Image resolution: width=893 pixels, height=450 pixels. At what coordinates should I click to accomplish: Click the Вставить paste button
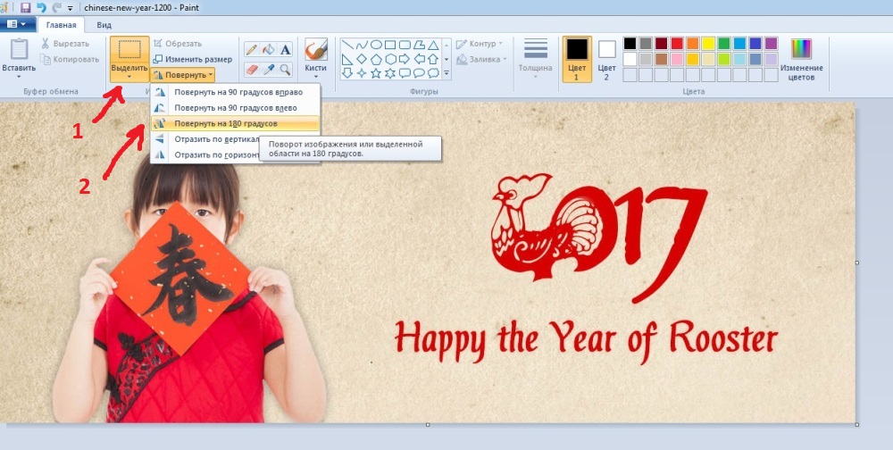[18, 58]
